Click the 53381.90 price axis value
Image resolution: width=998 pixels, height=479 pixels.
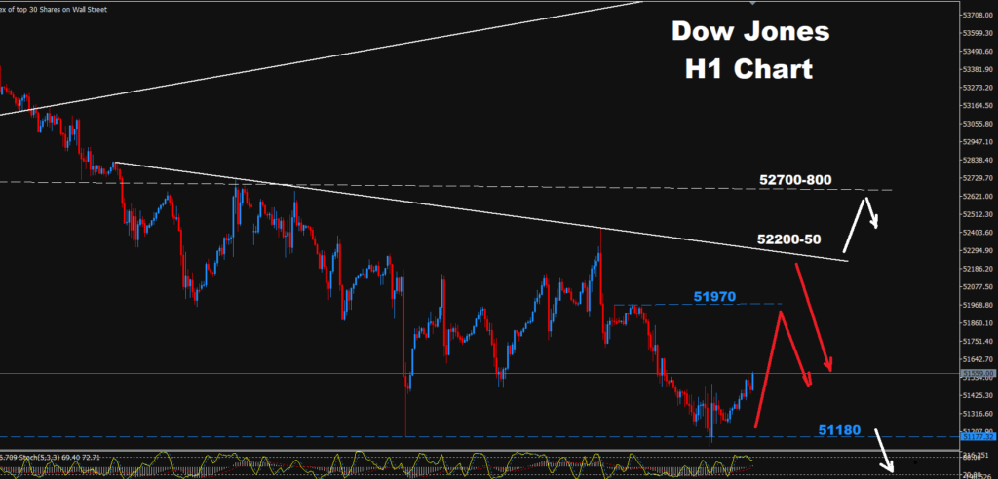click(979, 69)
